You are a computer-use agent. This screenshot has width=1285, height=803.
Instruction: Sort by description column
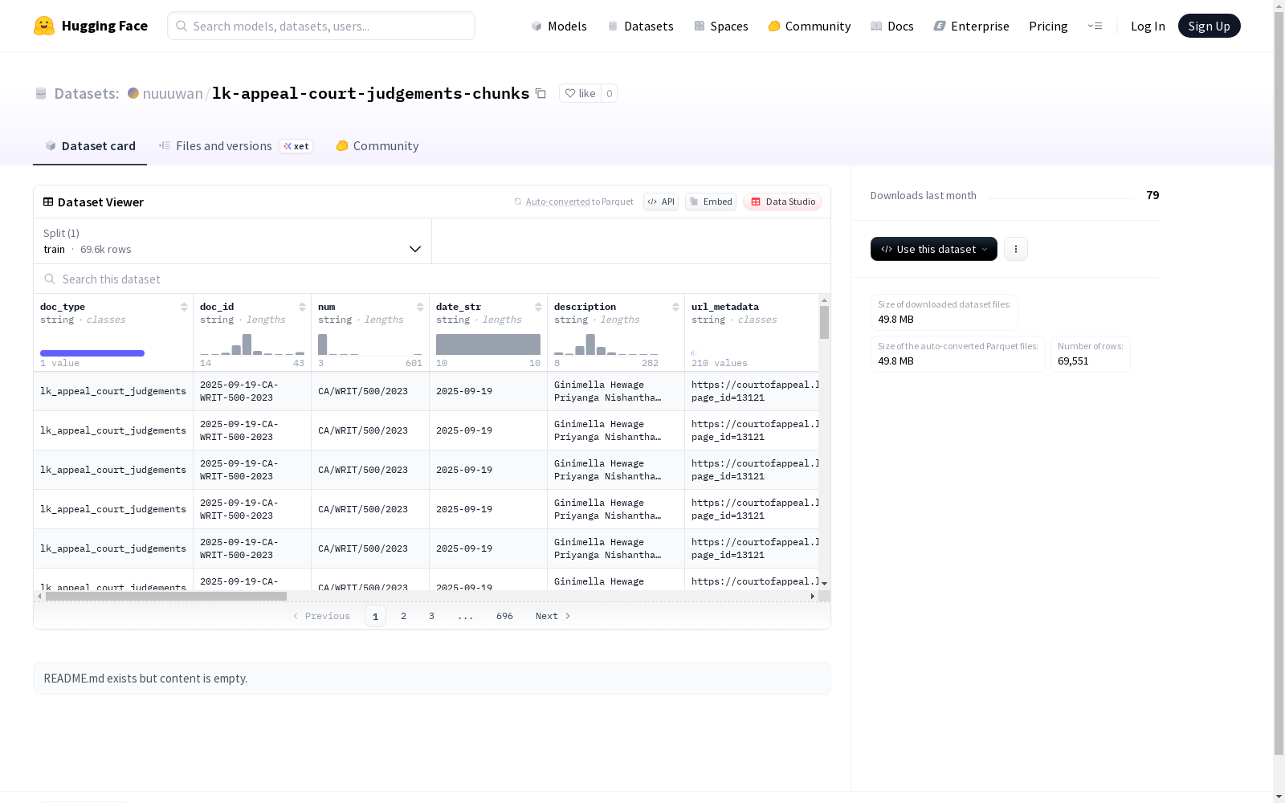(x=675, y=307)
